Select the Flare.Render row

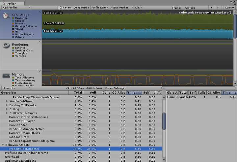81,125
